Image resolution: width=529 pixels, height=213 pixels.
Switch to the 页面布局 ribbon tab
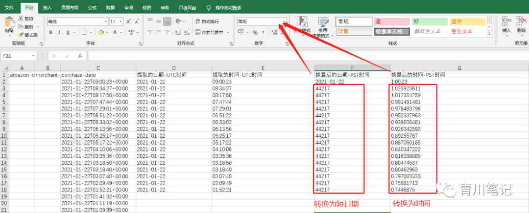pos(69,7)
